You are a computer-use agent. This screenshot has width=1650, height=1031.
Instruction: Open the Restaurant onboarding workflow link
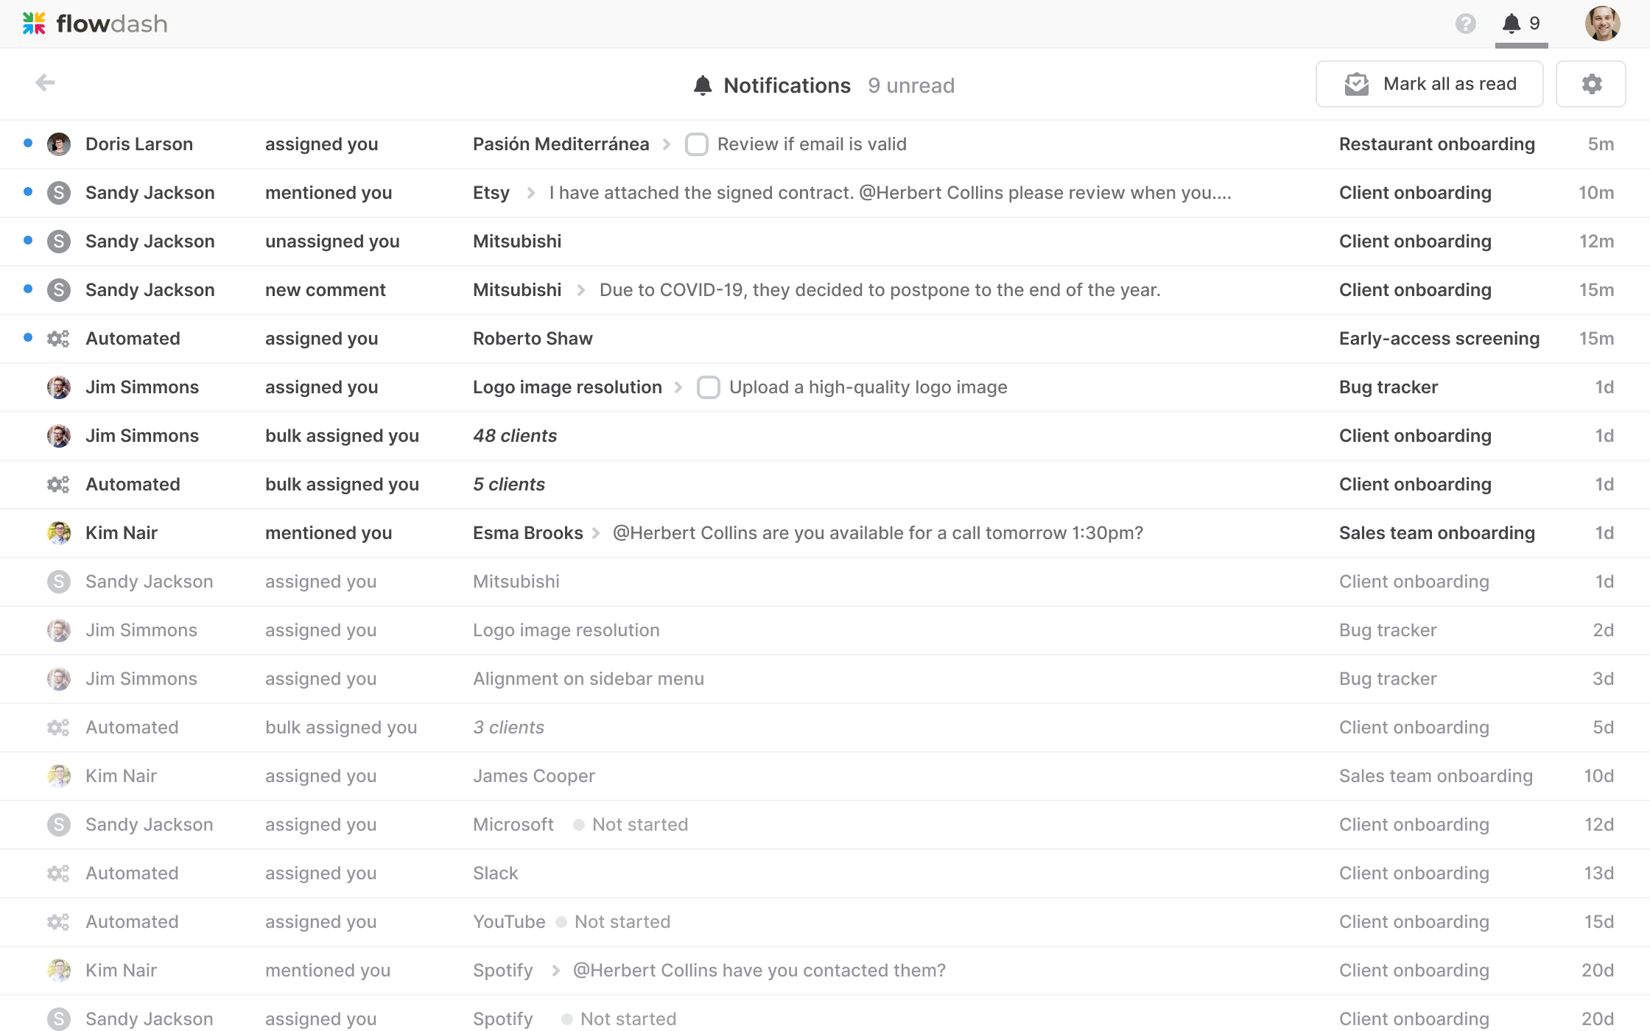1436,144
